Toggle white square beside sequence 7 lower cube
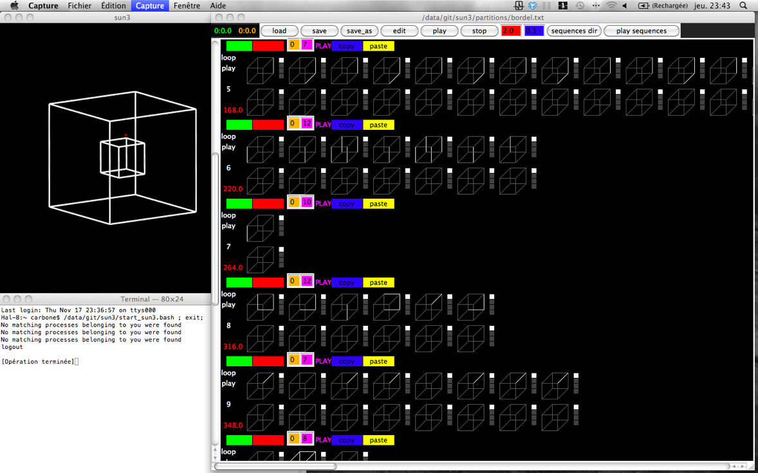The image size is (758, 473). (x=281, y=249)
